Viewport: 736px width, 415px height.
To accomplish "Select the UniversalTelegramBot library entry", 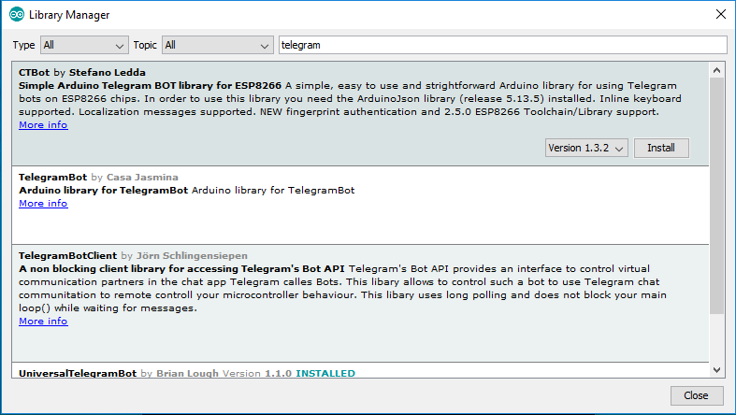I will pyautogui.click(x=360, y=370).
